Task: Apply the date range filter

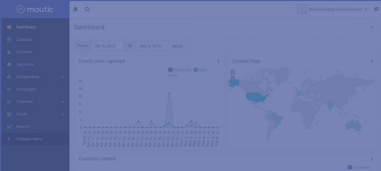Action: point(177,46)
